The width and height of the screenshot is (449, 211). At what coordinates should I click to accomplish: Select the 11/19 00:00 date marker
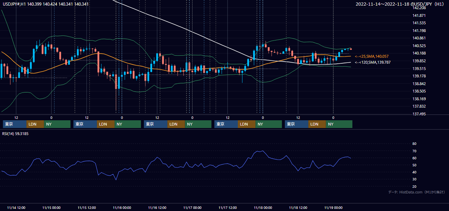(x=333, y=207)
